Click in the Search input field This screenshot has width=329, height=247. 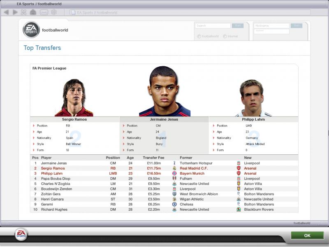tap(213, 26)
